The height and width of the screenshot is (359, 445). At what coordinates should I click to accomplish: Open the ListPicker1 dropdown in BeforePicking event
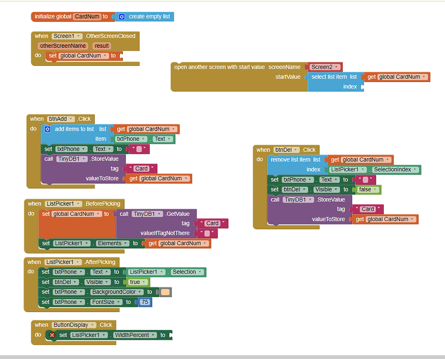coord(78,203)
